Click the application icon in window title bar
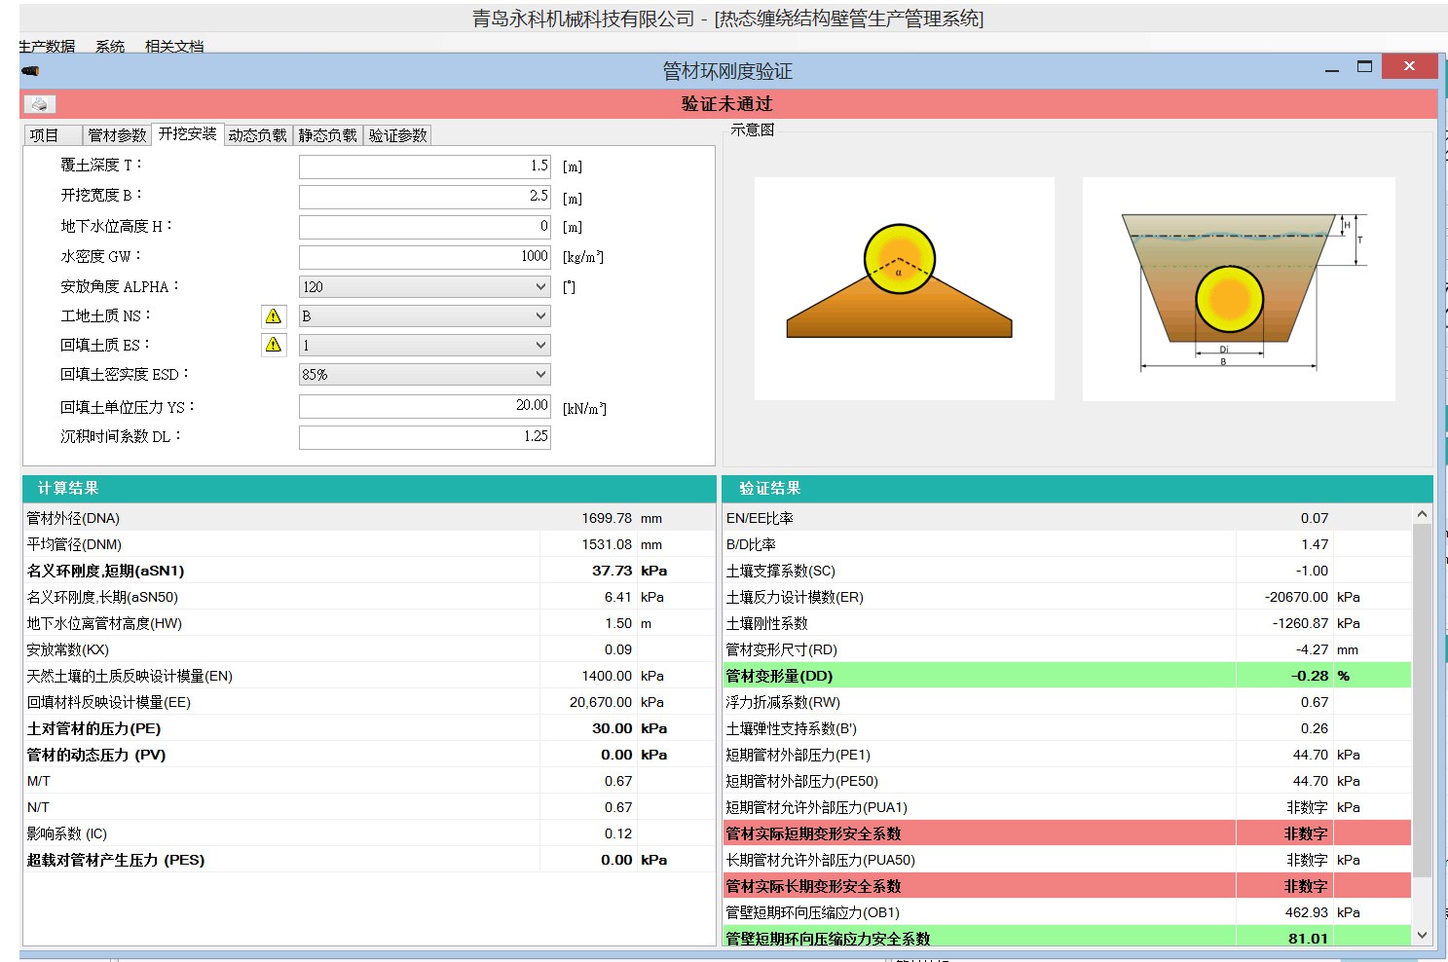Viewport: 1448px width, 962px height. click(x=30, y=70)
